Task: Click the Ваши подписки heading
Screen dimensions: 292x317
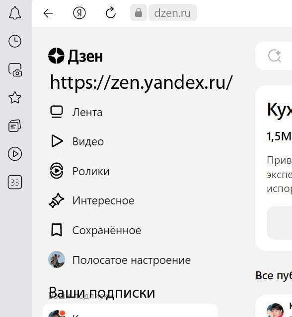Action: click(102, 293)
